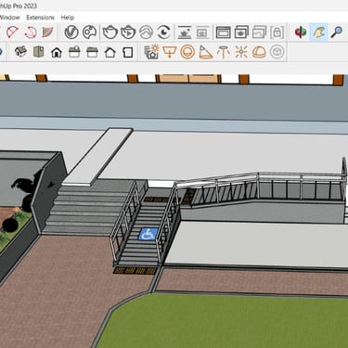Screen dimensions: 348x348
Task: Switch to Iso view
Action: pos(20,52)
